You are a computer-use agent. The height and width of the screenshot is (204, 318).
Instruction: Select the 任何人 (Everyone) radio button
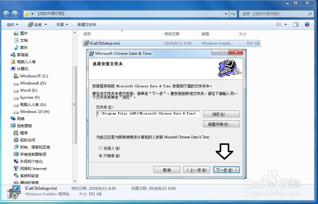click(100, 148)
